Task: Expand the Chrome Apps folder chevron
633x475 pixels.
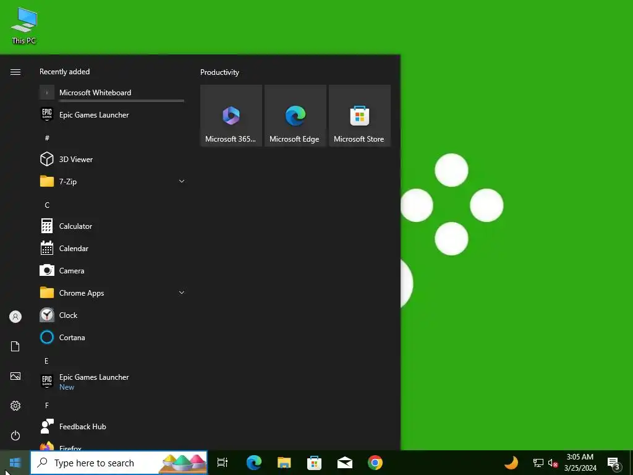Action: (x=182, y=293)
